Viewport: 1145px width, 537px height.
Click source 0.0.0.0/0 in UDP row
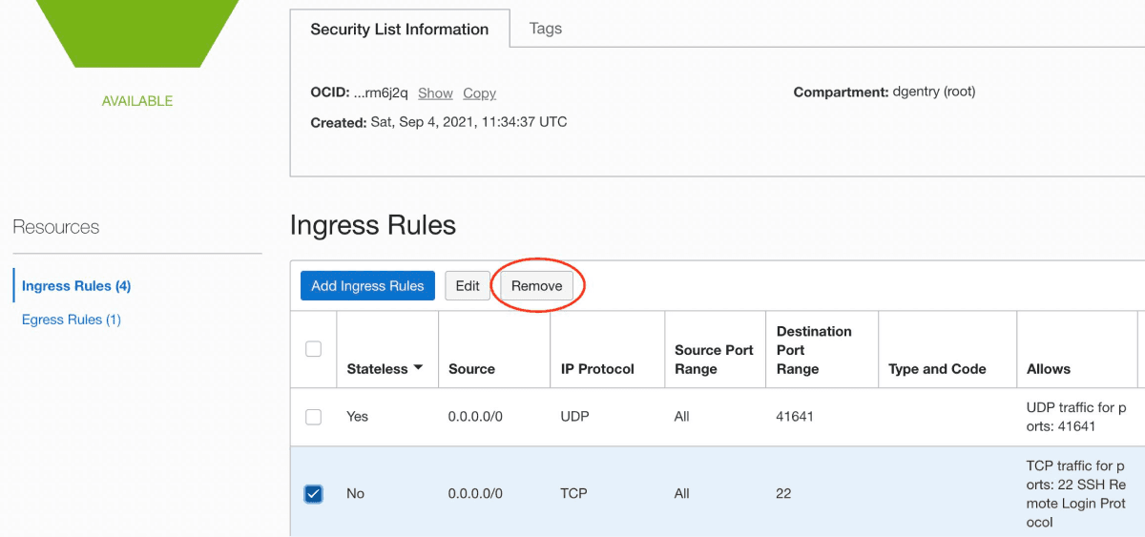point(475,417)
